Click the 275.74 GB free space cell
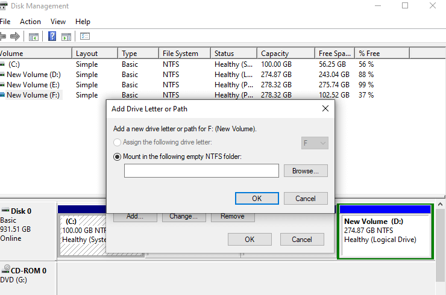 point(334,85)
